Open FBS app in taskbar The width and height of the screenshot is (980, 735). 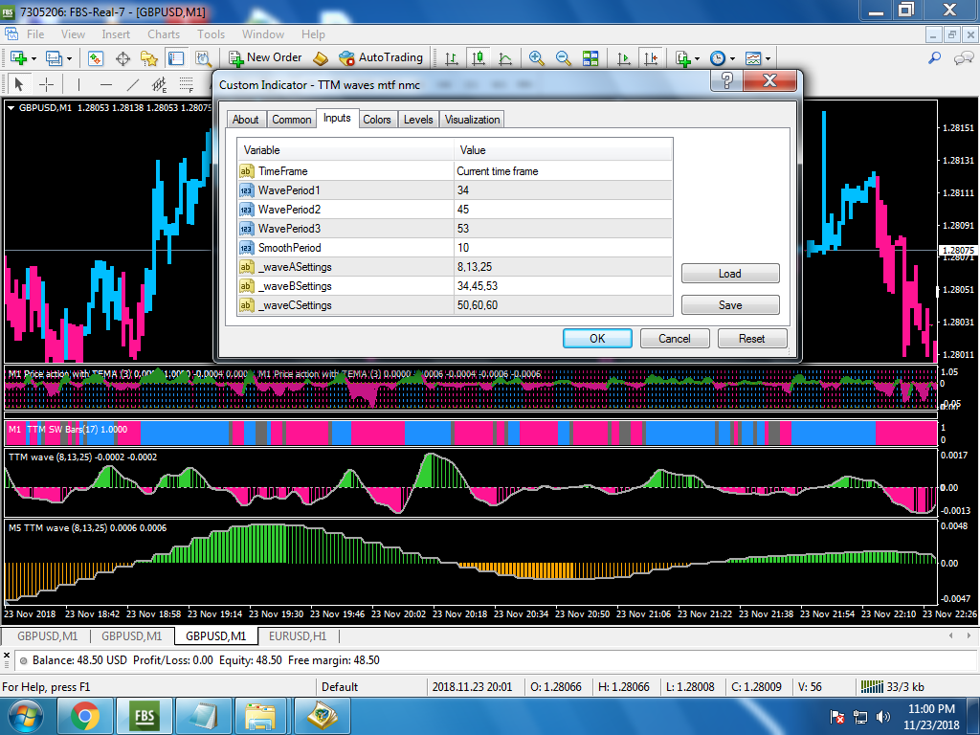145,716
